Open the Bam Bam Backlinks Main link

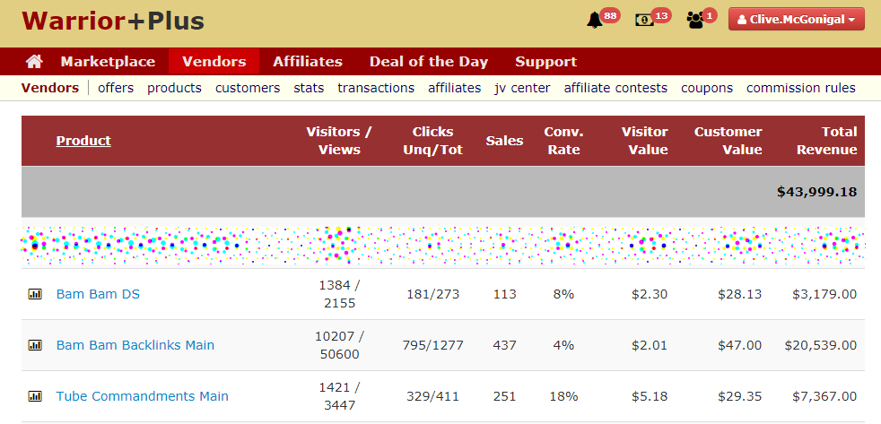(135, 345)
